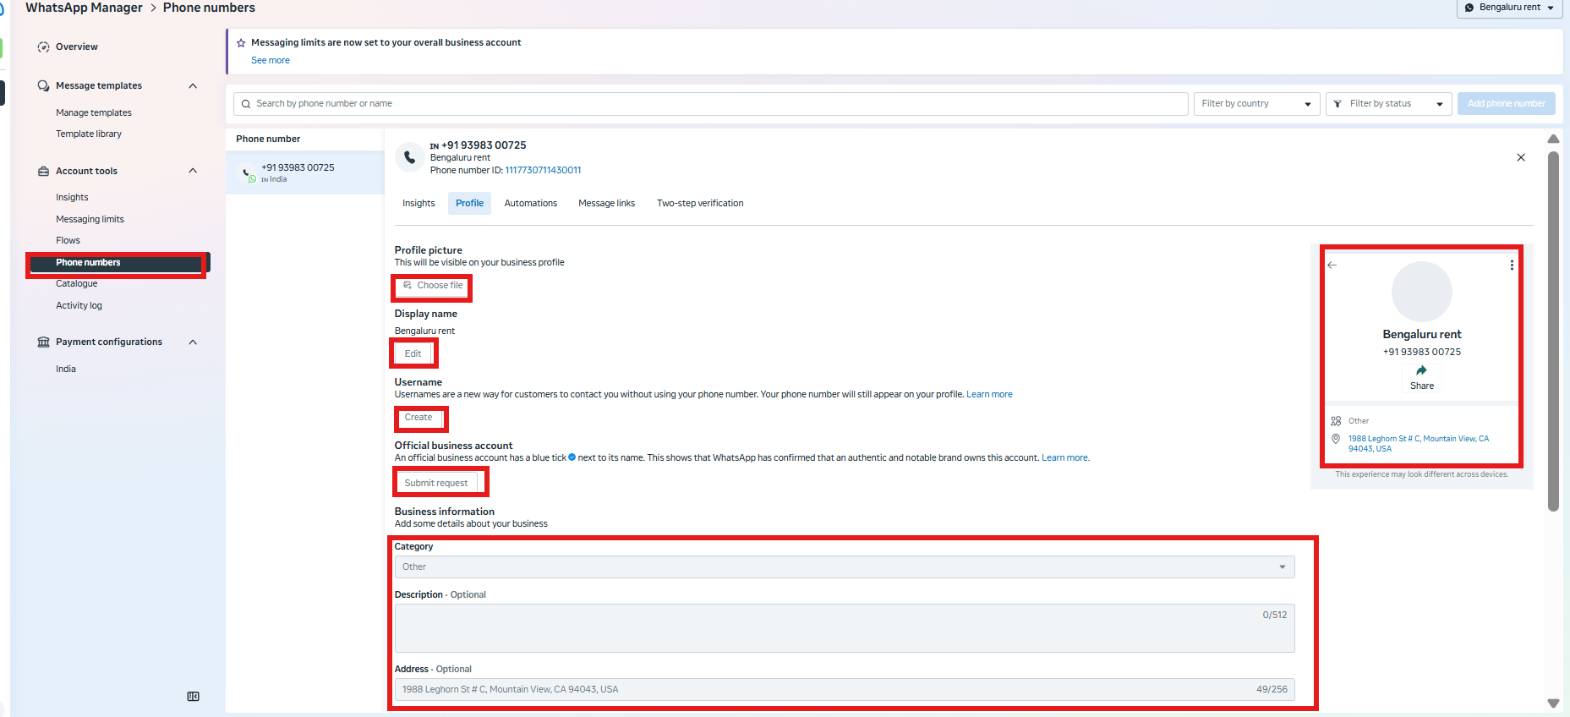This screenshot has height=717, width=1570.
Task: Collapse the Message templates section
Action: [193, 86]
